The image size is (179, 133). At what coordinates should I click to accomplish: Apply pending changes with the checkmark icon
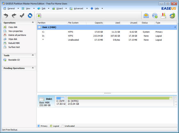[22, 15]
